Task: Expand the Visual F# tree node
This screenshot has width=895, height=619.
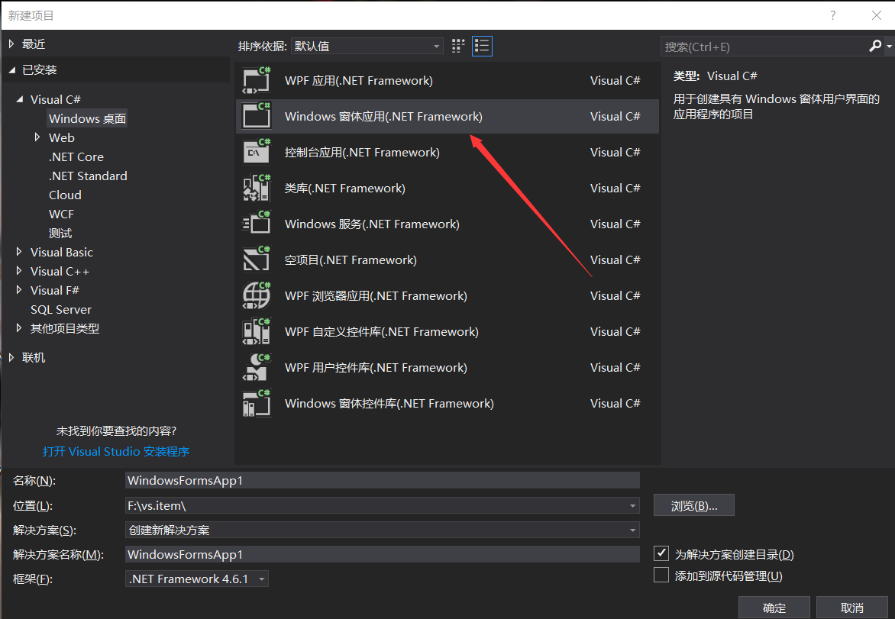Action: (x=19, y=290)
